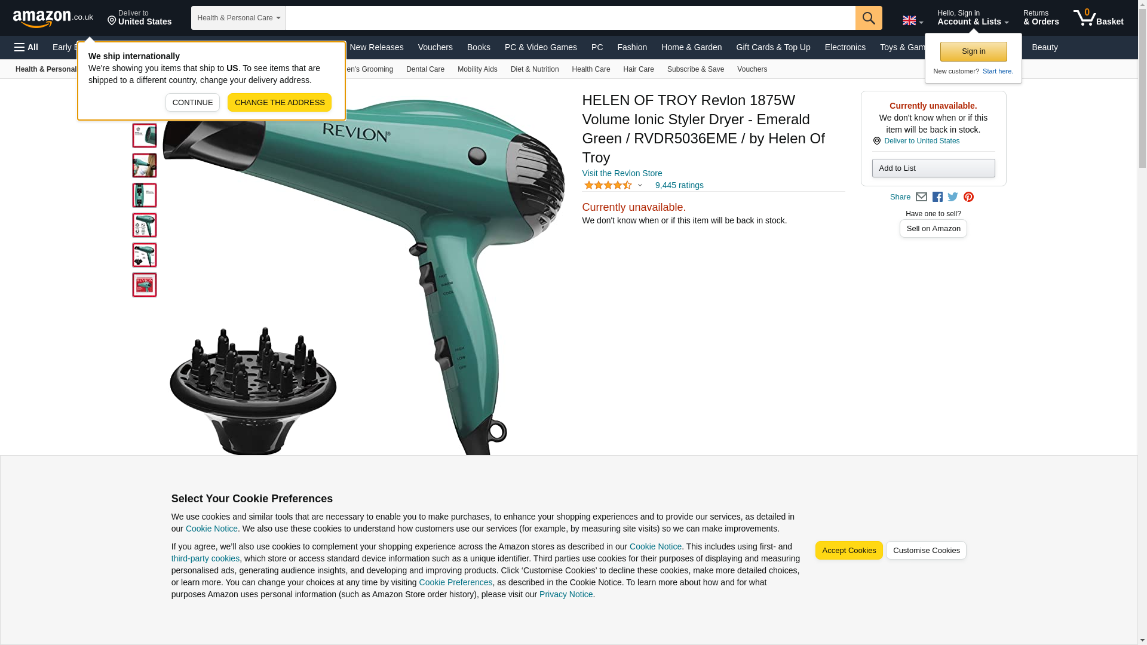Open the Add to List dropdown
The height and width of the screenshot is (645, 1147).
933,168
